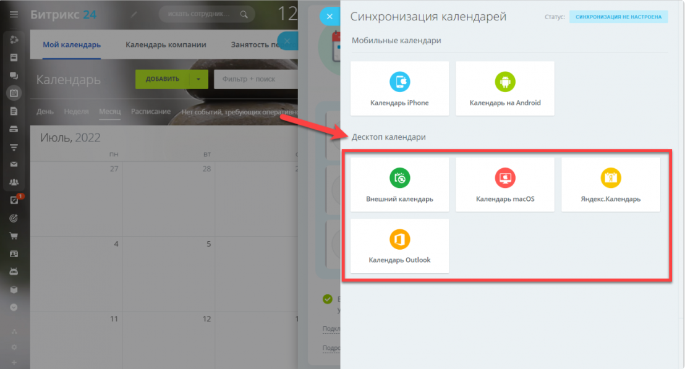The height and width of the screenshot is (369, 685).
Task: Open the robot automation icon in sidebar
Action: click(14, 271)
